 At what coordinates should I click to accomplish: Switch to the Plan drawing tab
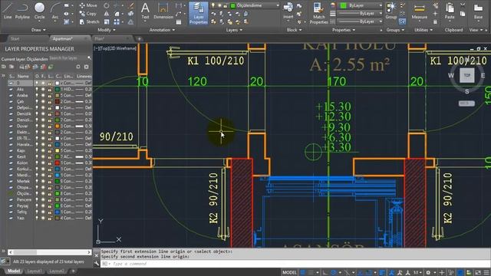(x=99, y=39)
